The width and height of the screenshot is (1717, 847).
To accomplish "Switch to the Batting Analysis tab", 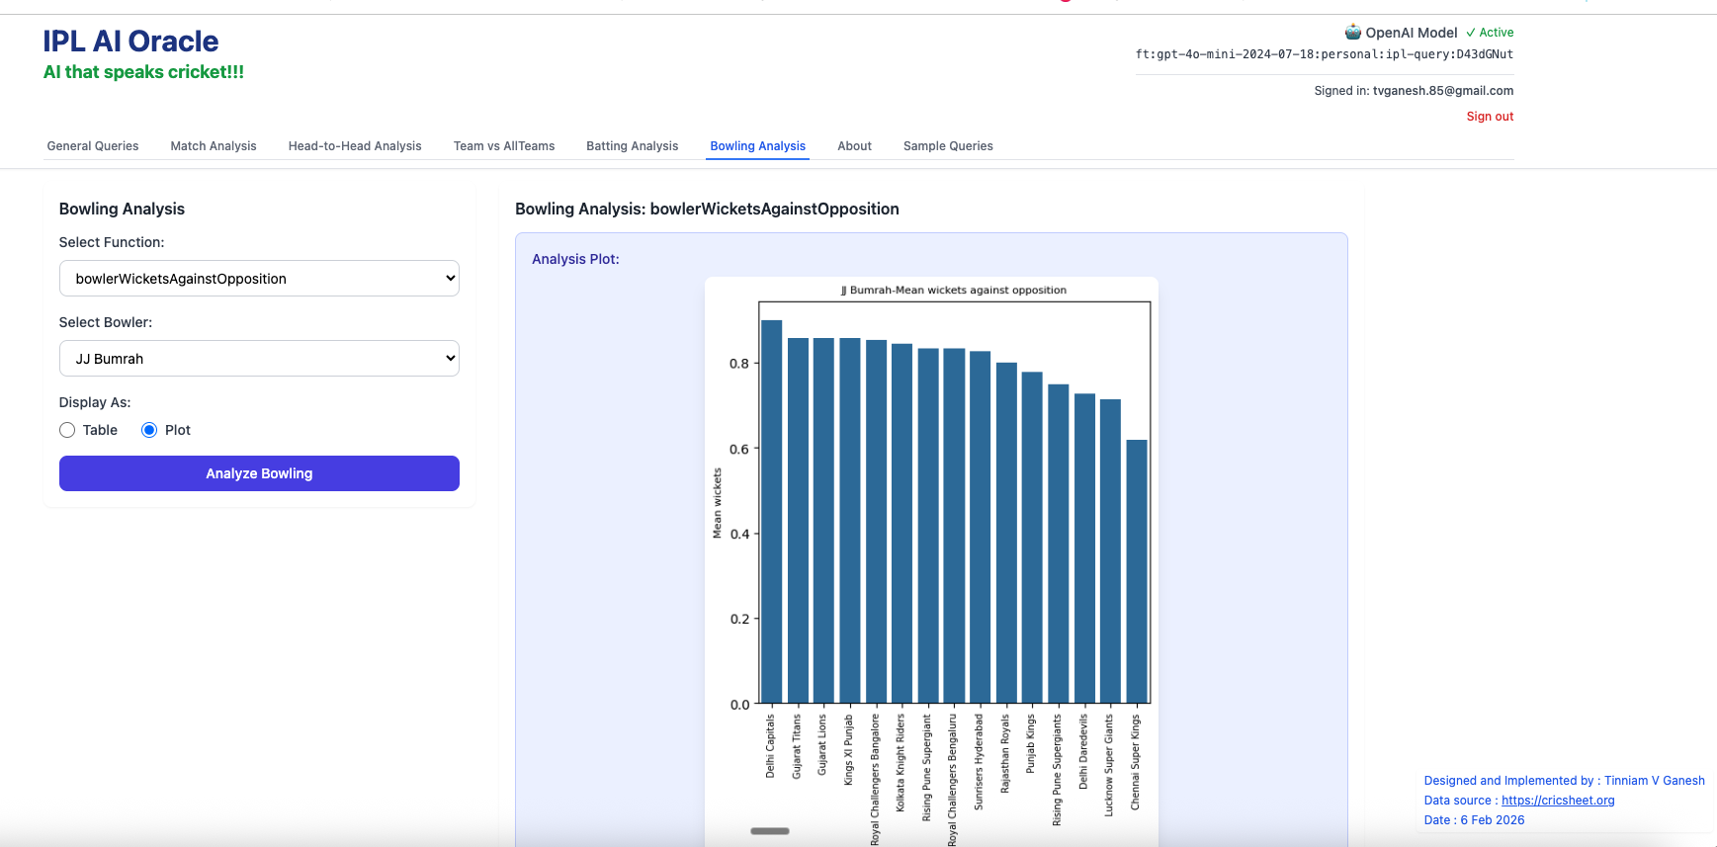I will tap(633, 146).
